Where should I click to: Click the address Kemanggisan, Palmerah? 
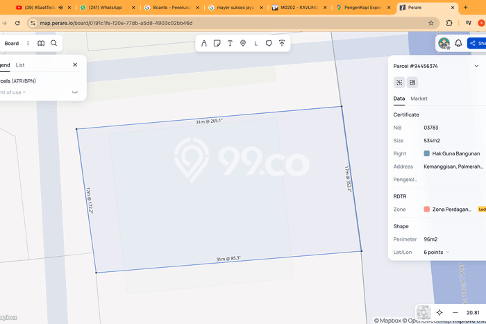click(453, 167)
